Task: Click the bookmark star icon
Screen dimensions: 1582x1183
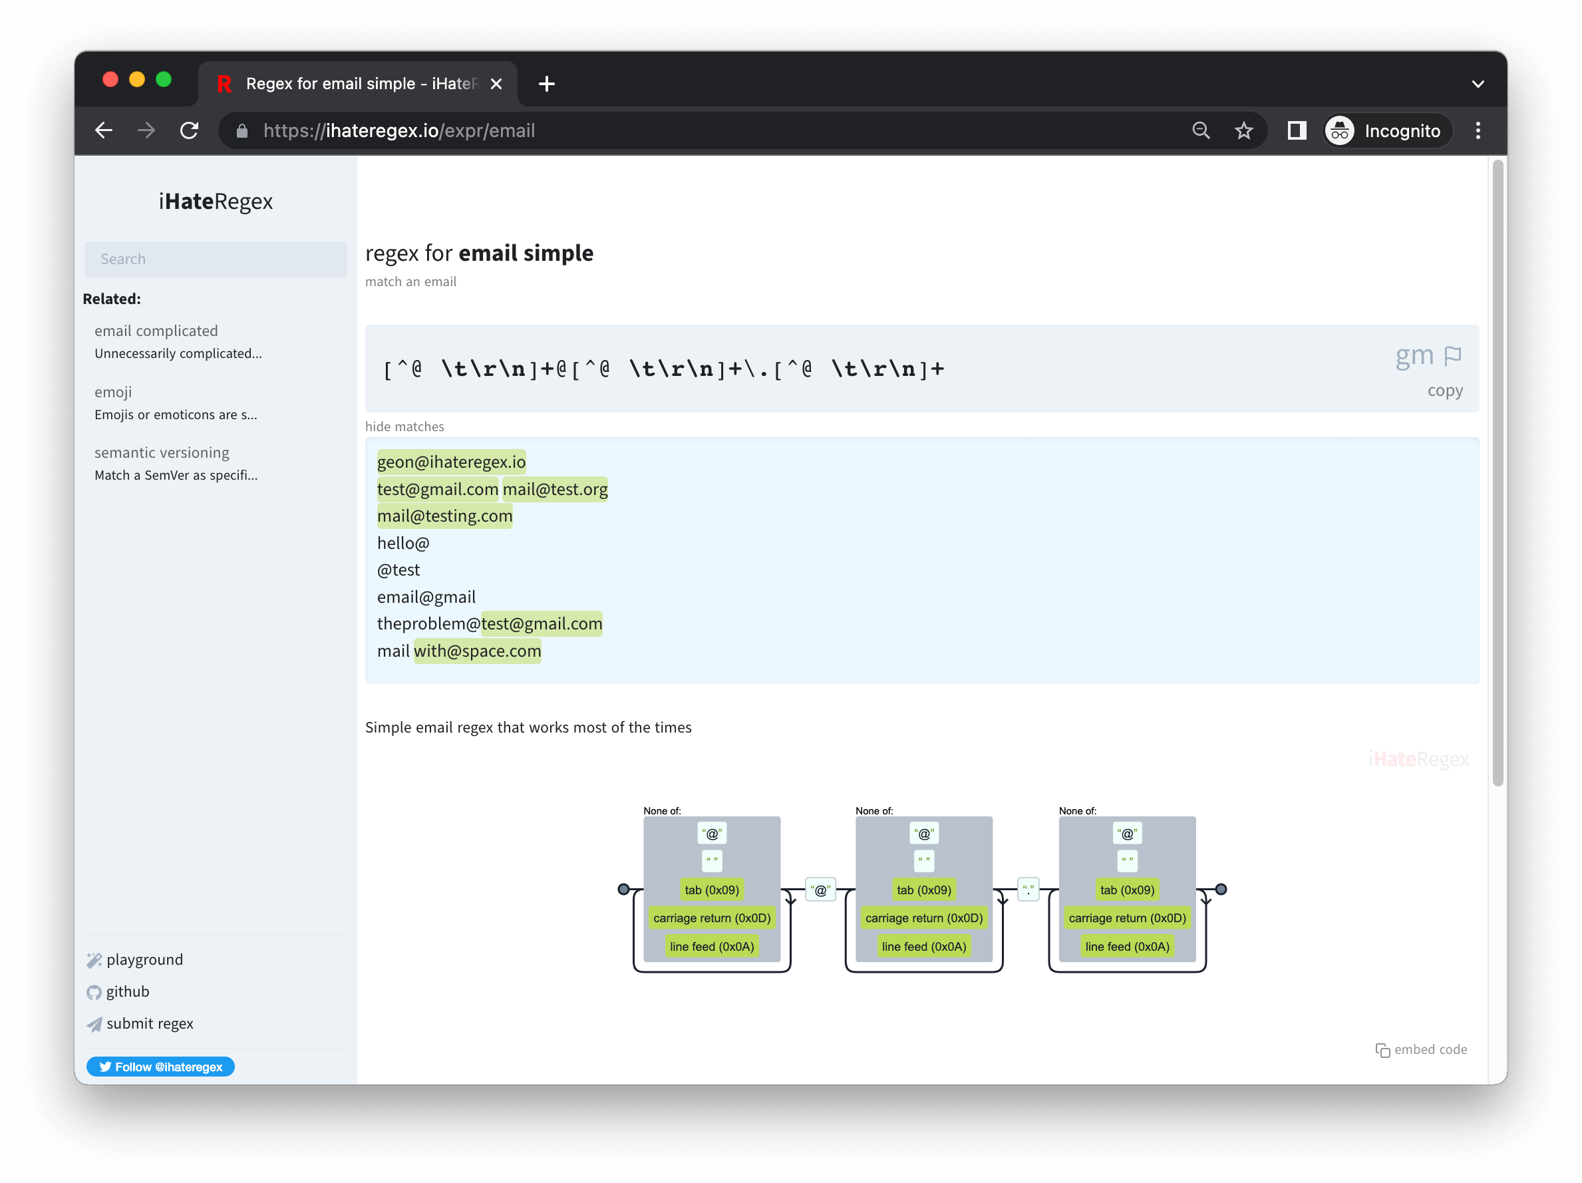Action: coord(1244,131)
